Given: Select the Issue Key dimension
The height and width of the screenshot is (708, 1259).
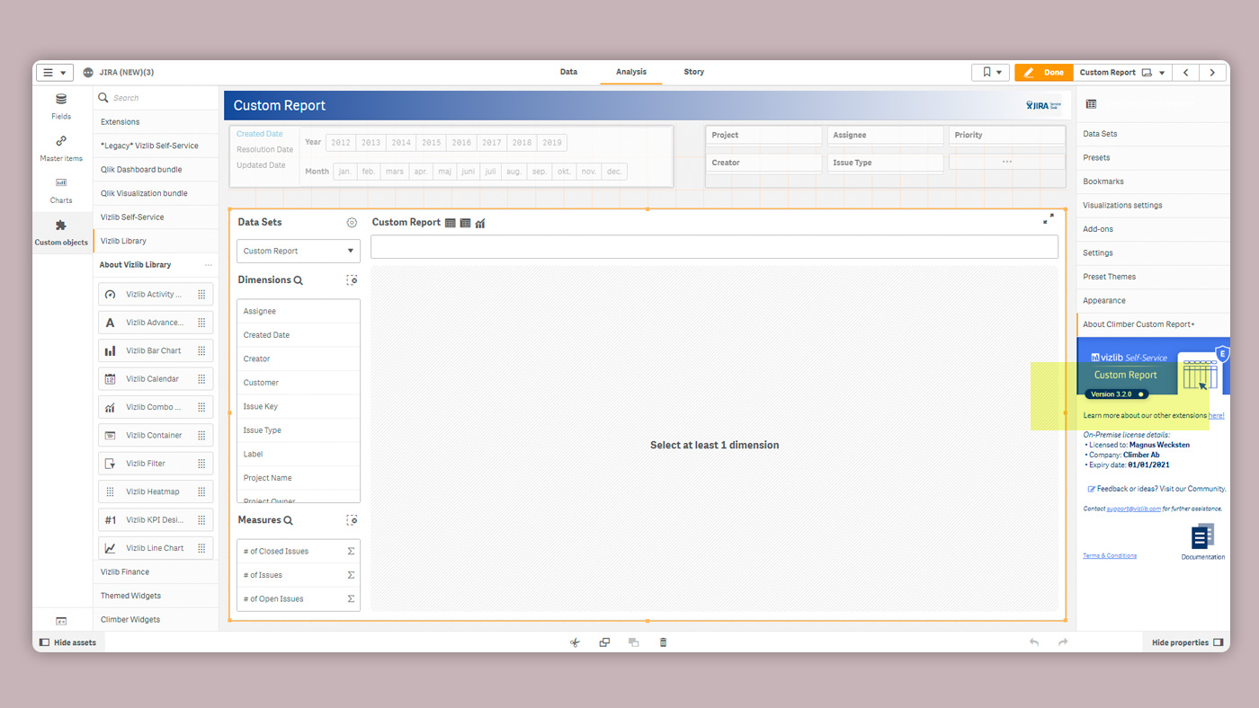Looking at the screenshot, I should click(299, 407).
